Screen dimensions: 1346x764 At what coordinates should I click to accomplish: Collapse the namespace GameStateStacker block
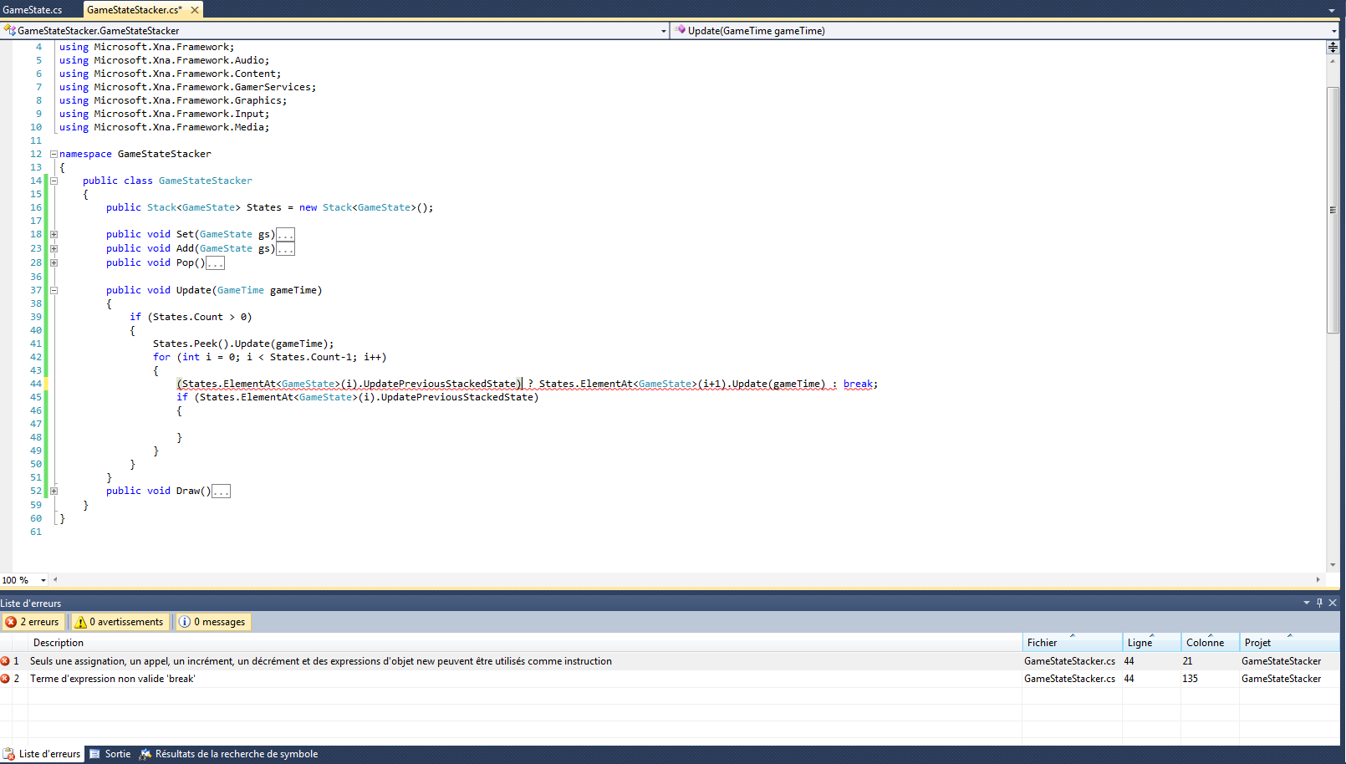tap(54, 154)
